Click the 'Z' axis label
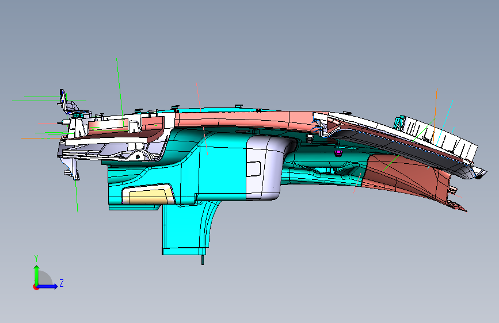Viewport: 499px width, 323px height. click(62, 283)
